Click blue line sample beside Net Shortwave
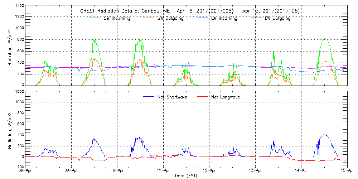358x179 pixels. click(x=149, y=97)
